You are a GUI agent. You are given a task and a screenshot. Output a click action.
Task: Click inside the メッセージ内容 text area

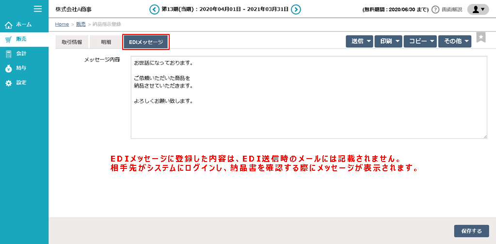pyautogui.click(x=308, y=97)
